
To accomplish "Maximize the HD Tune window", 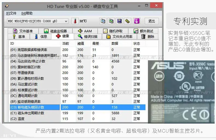I will [147, 5].
